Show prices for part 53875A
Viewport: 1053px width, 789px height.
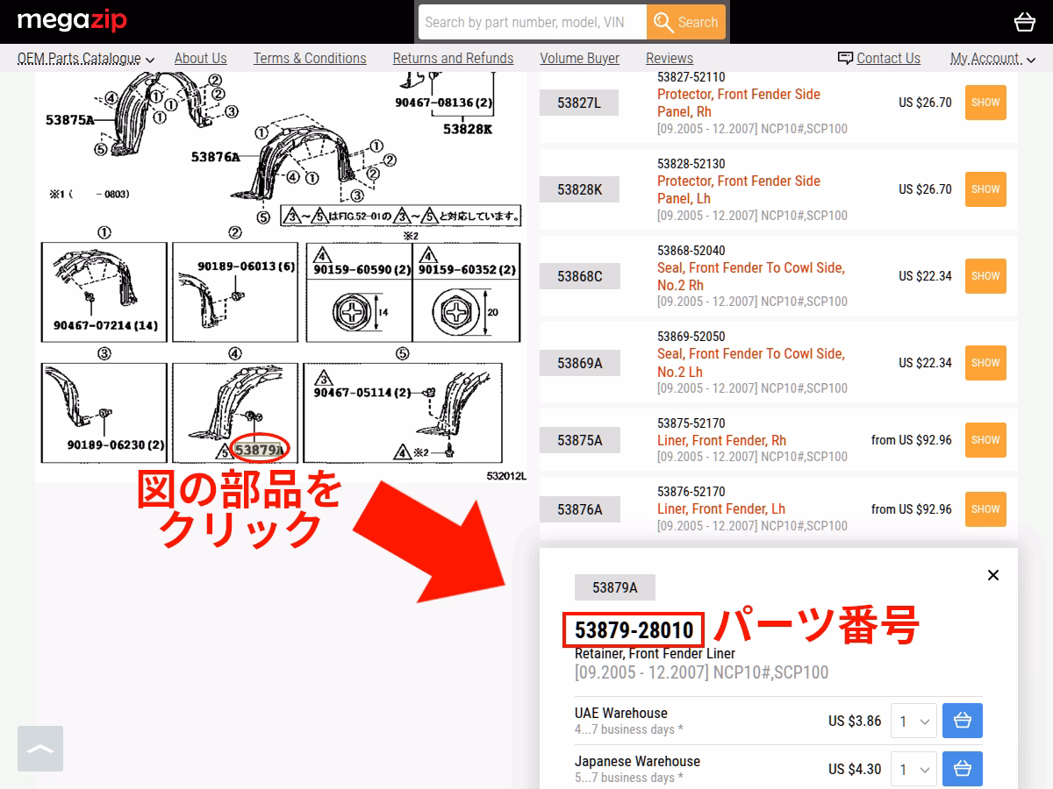[x=985, y=440]
